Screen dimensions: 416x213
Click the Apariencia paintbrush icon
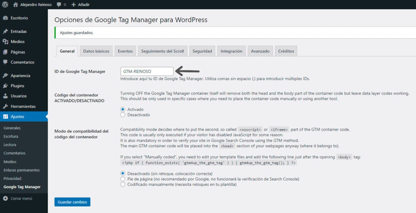click(5, 75)
